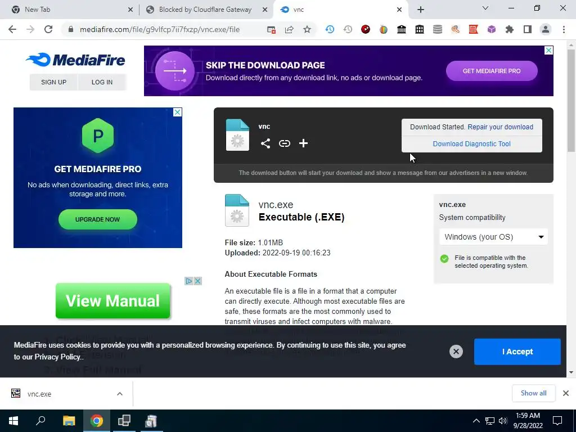The width and height of the screenshot is (576, 432).
Task: Close the left MediaFire Pro ad
Action: 177,112
